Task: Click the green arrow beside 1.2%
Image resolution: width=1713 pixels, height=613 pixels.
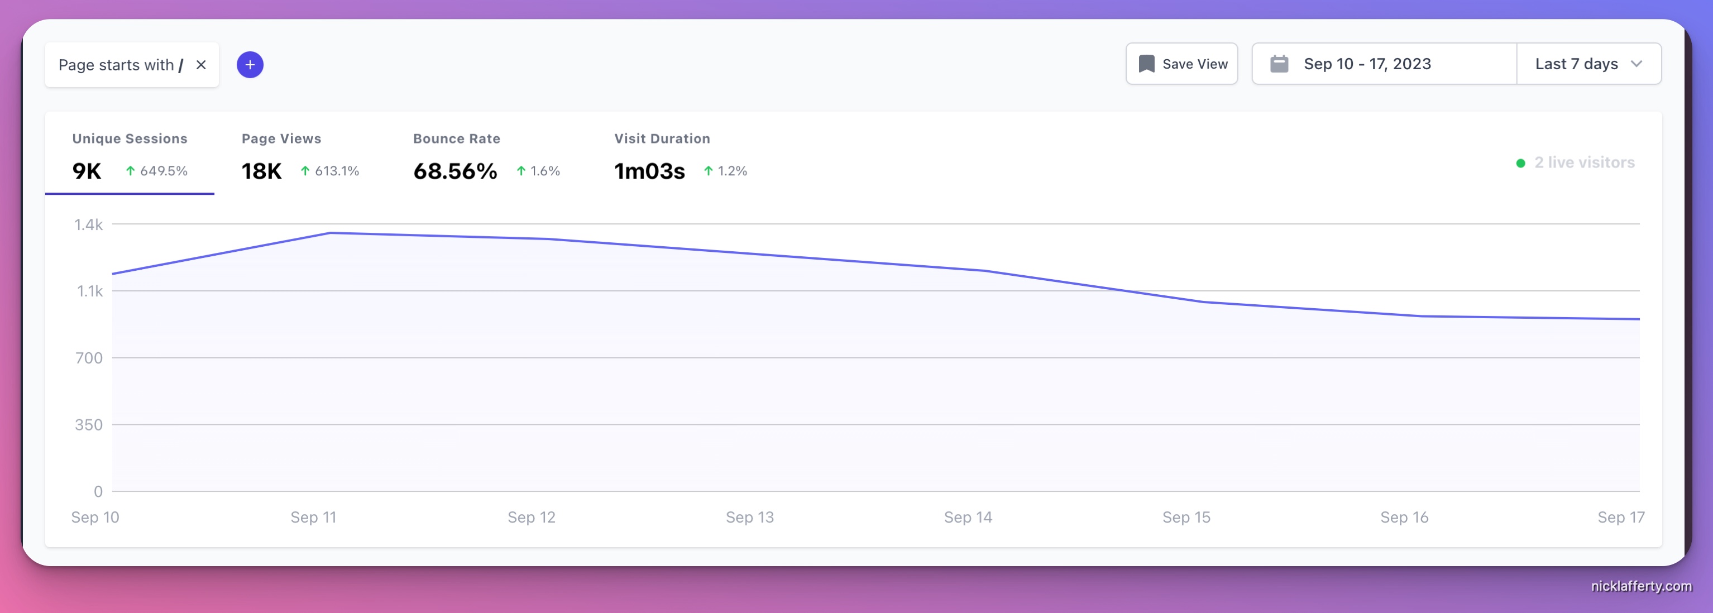Action: pyautogui.click(x=708, y=171)
